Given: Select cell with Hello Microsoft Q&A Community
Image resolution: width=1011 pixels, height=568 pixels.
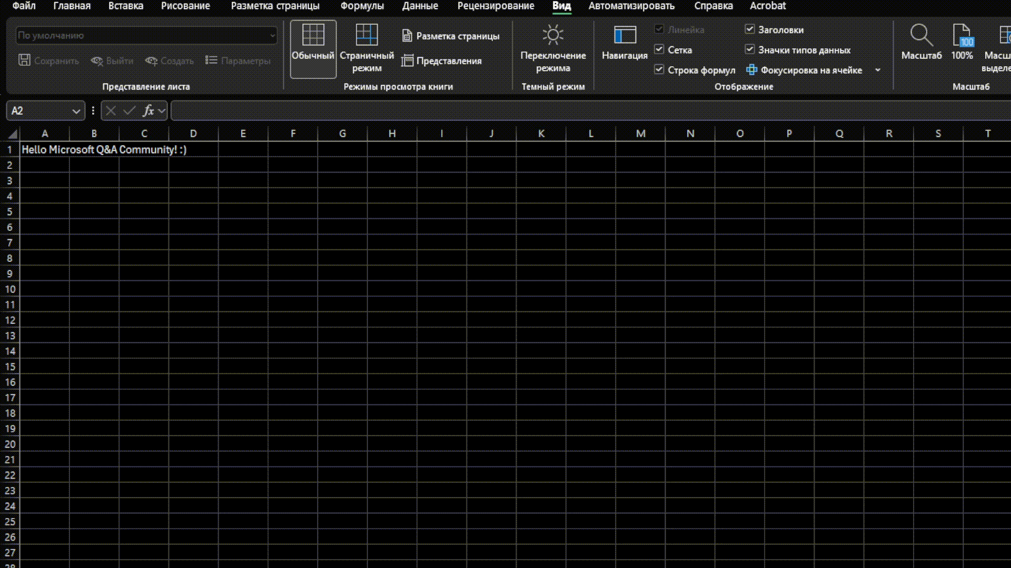Looking at the screenshot, I should point(45,150).
